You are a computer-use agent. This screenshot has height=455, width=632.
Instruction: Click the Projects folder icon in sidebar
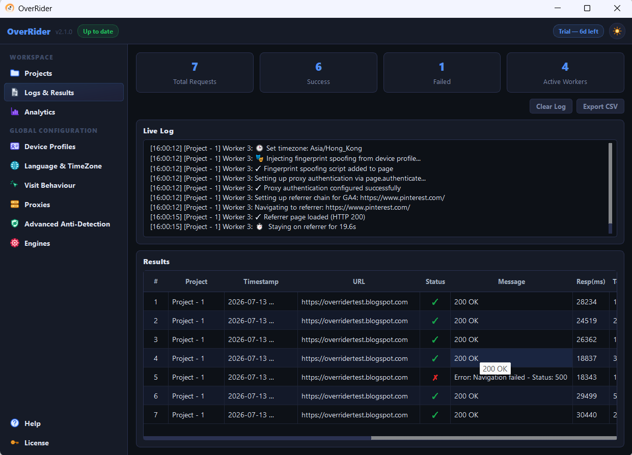pyautogui.click(x=15, y=73)
